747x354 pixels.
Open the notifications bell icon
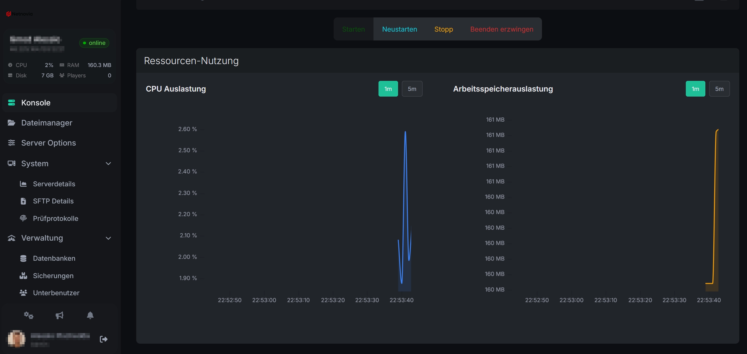click(90, 315)
